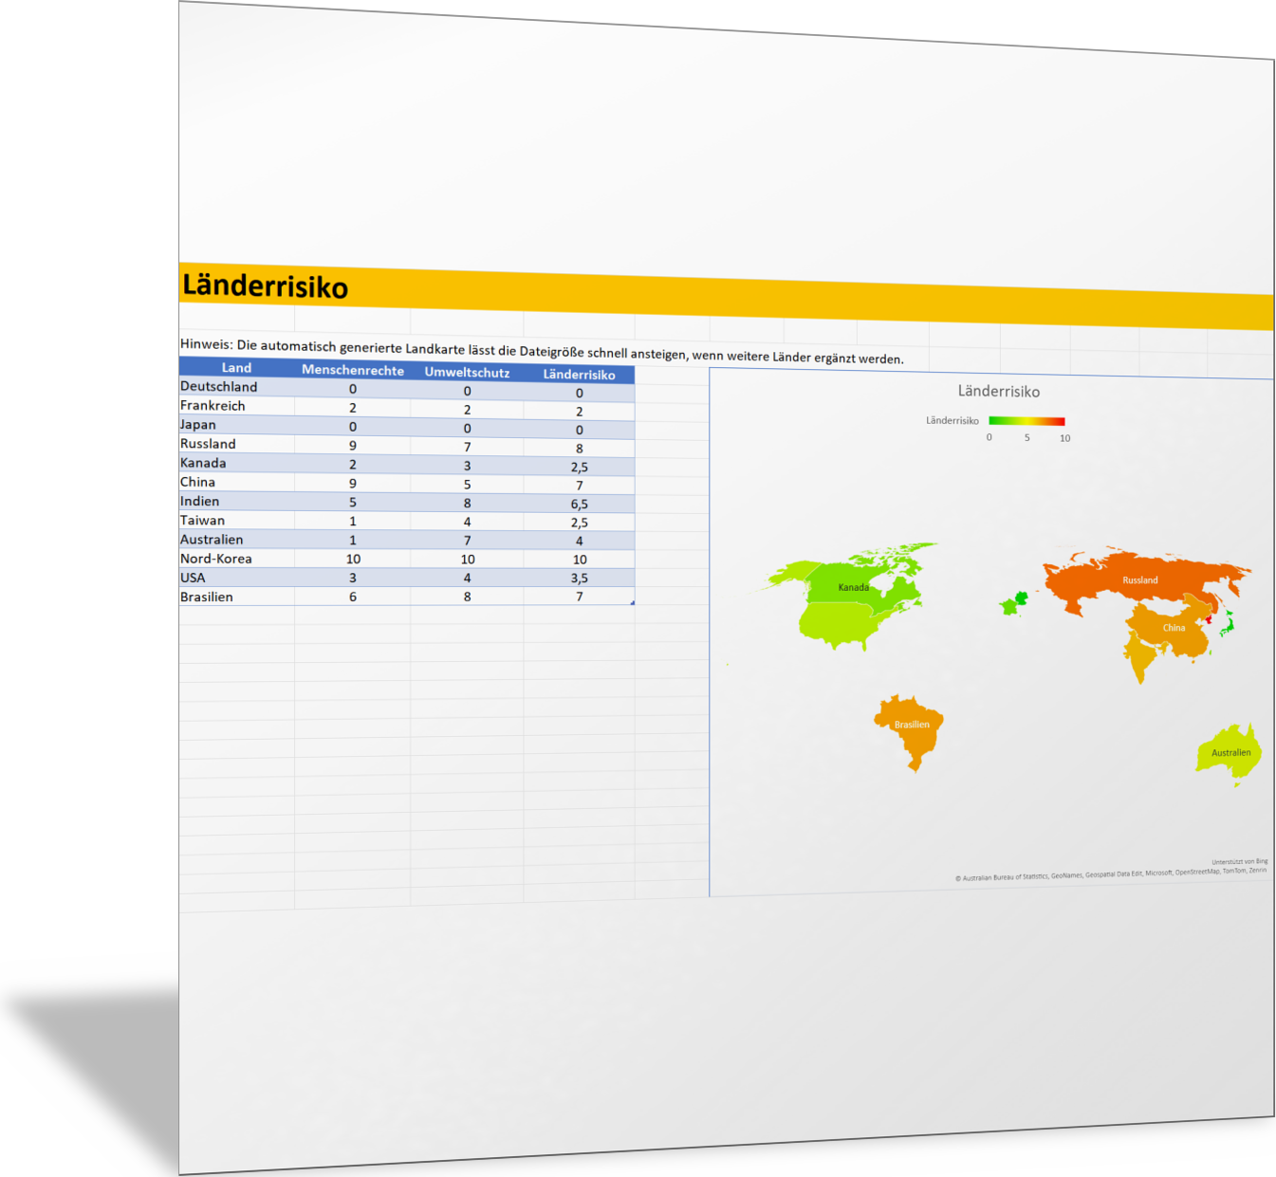The height and width of the screenshot is (1177, 1276).
Task: Click Russland region on the map
Action: (1139, 579)
